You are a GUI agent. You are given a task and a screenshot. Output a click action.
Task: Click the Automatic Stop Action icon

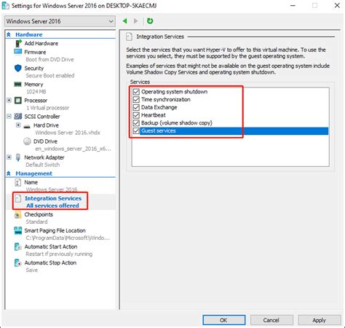point(18,262)
